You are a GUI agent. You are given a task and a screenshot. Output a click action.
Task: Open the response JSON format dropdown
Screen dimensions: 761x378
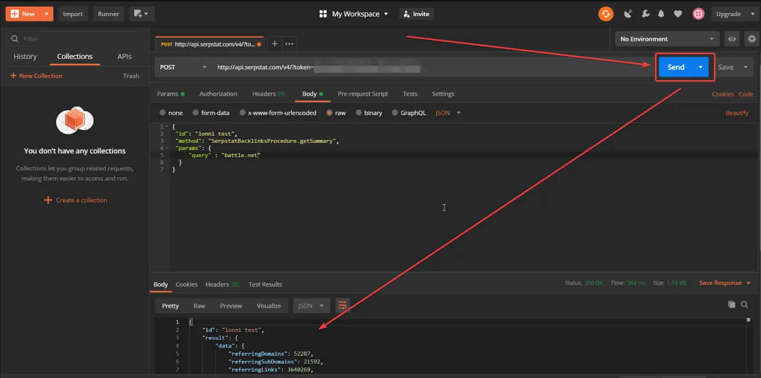311,306
